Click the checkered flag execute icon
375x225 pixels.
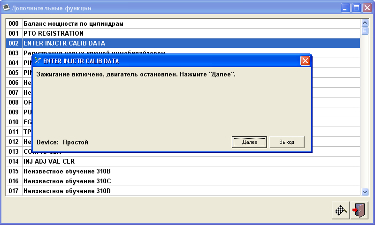(340, 210)
